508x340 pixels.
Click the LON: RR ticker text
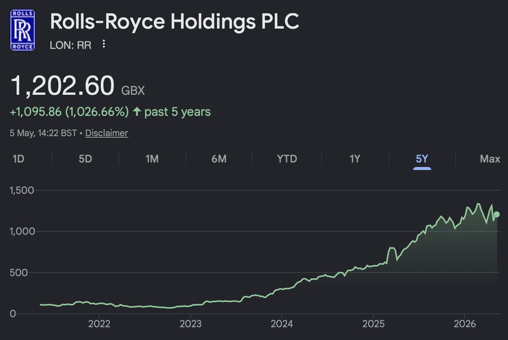[x=71, y=45]
